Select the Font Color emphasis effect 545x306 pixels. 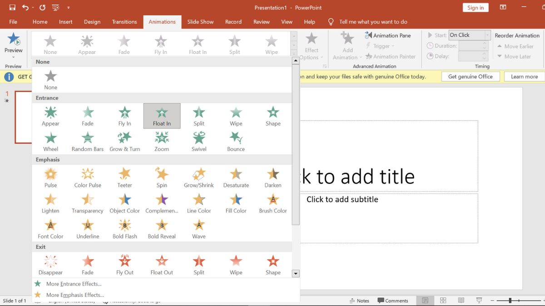pyautogui.click(x=50, y=228)
